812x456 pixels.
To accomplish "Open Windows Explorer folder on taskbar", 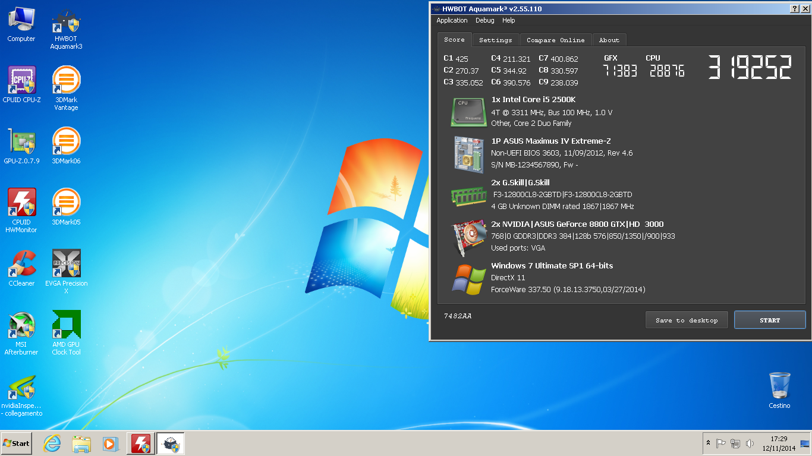I will point(81,444).
